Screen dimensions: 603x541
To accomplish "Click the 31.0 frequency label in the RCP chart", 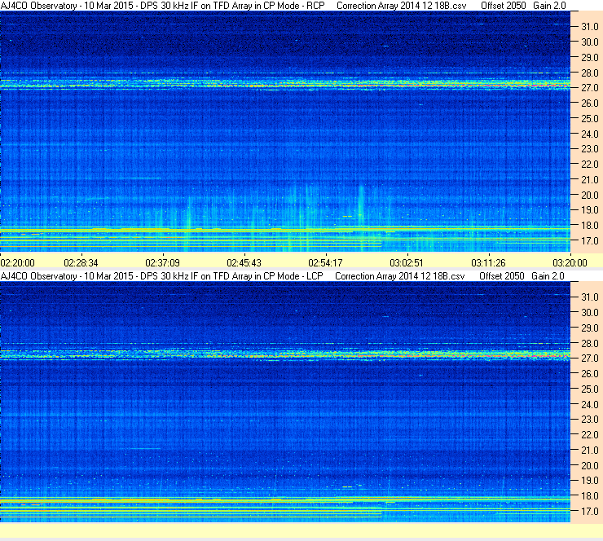I will [x=590, y=27].
